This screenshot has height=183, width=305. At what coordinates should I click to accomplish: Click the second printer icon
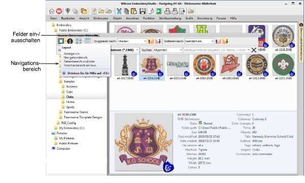pyautogui.click(x=175, y=11)
